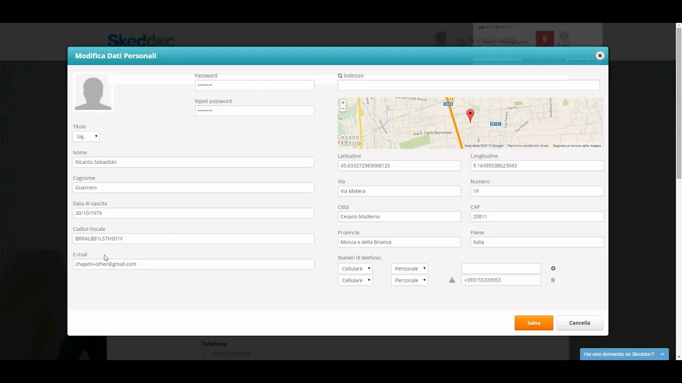
Task: Click the CAP field with 20811
Action: coord(537,217)
